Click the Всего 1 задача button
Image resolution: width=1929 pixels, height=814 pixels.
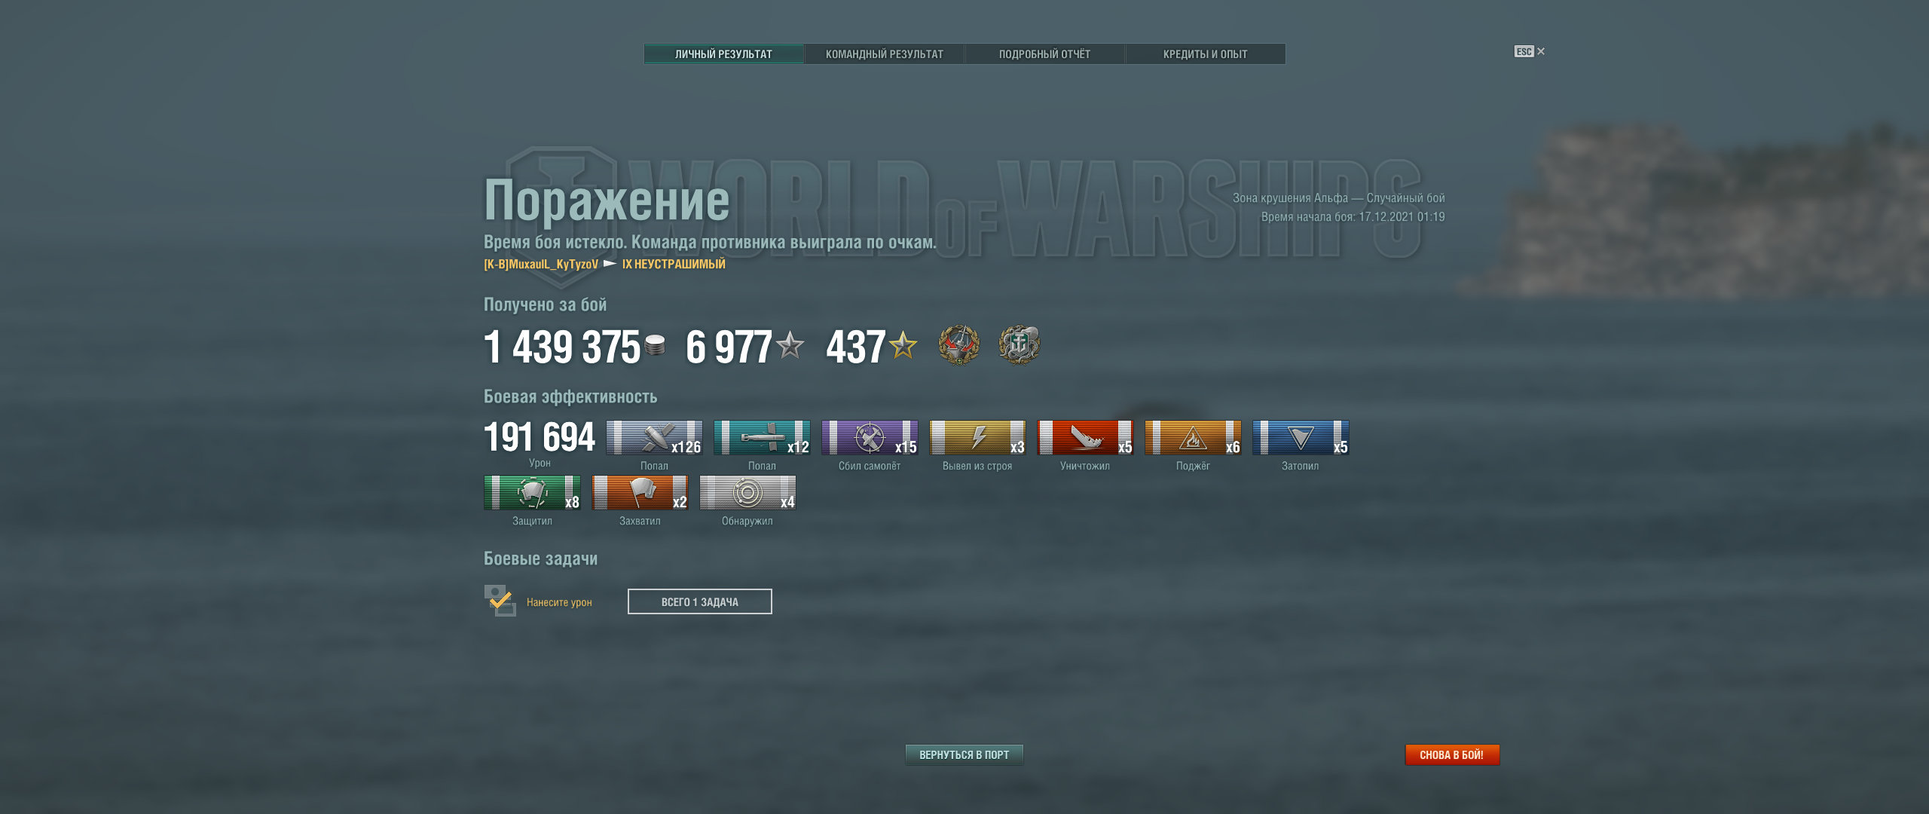point(700,601)
